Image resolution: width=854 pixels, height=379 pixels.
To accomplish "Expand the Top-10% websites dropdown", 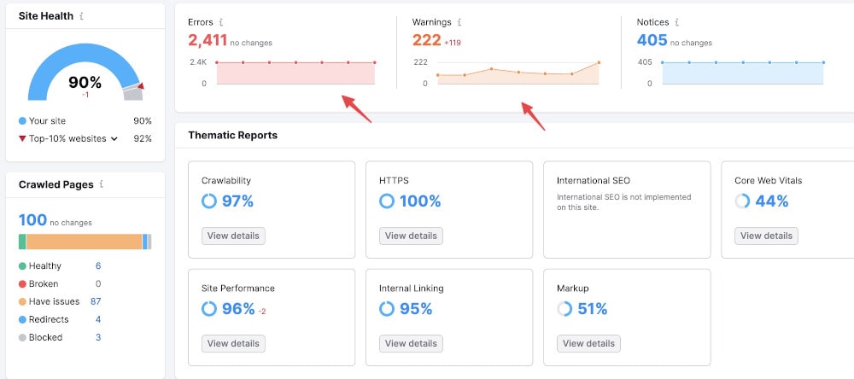I will tap(114, 139).
